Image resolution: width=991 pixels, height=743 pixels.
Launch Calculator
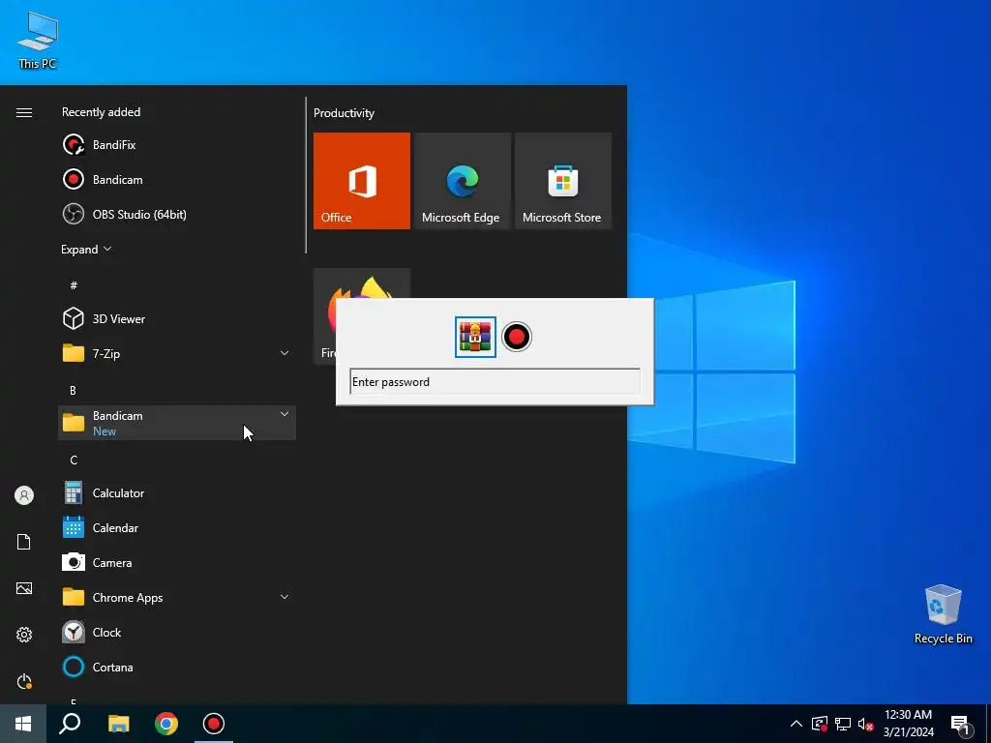coord(176,492)
